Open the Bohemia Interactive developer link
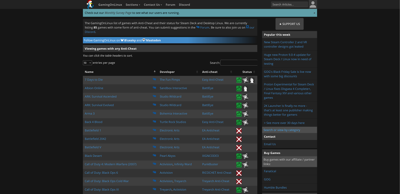 [173, 113]
